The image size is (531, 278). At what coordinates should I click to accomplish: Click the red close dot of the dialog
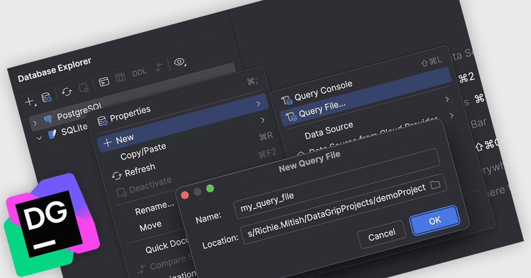coord(185,195)
